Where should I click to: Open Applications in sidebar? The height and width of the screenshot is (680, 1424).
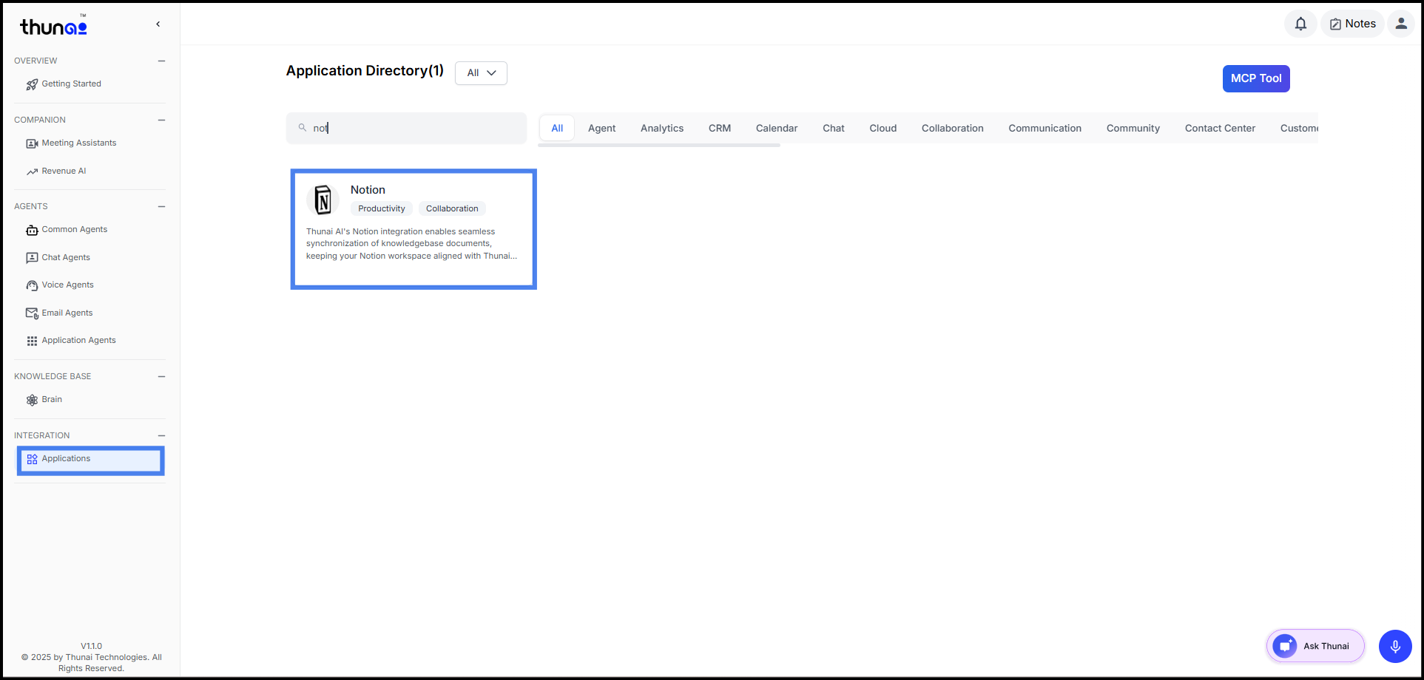click(x=90, y=460)
